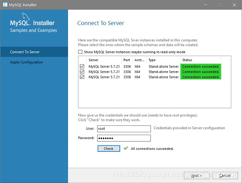Enable Show MySQL Server instances read-only mode checkbox
This screenshot has height=183, width=242.
80,52
